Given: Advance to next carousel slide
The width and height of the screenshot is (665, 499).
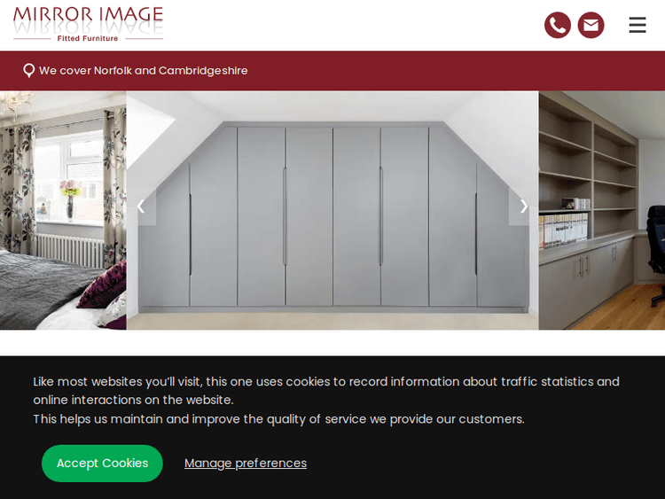Looking at the screenshot, I should (x=523, y=207).
